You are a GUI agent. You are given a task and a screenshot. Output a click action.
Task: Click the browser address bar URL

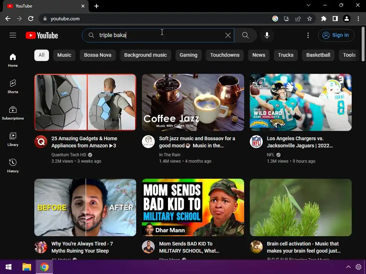(65, 19)
